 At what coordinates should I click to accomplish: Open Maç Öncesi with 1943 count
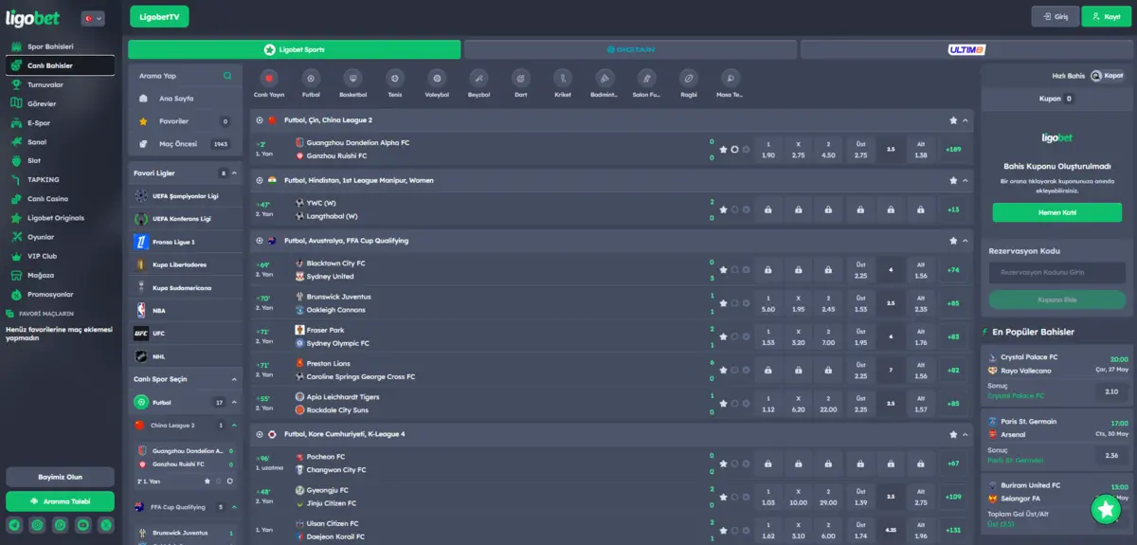tap(184, 144)
